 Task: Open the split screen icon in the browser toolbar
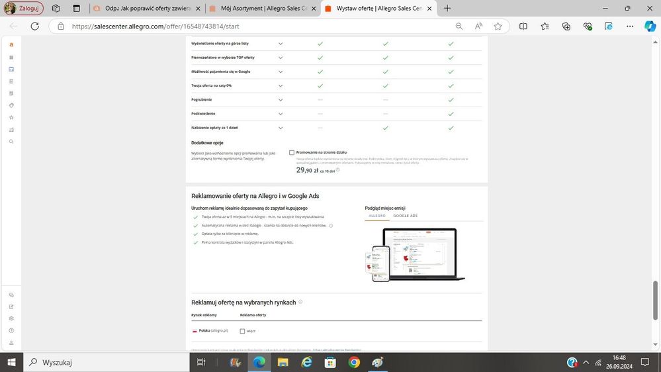[523, 26]
